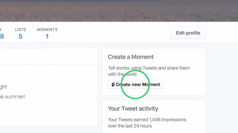The height and width of the screenshot is (133, 238).
Task: Click the Moment icon in the Create button
Action: coord(113,85)
